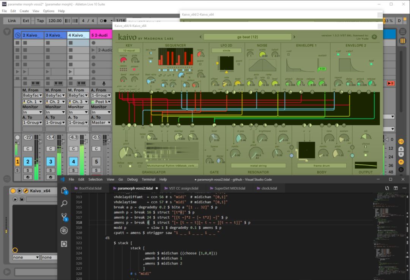Click Kaivo body frame drum selector
Image resolution: width=410 pixels, height=280 pixels.
click(x=322, y=166)
